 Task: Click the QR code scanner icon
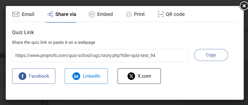(x=161, y=14)
